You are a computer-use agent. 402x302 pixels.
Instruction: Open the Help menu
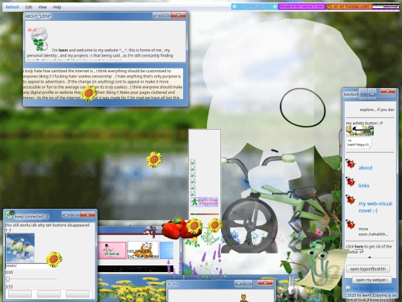click(x=57, y=7)
